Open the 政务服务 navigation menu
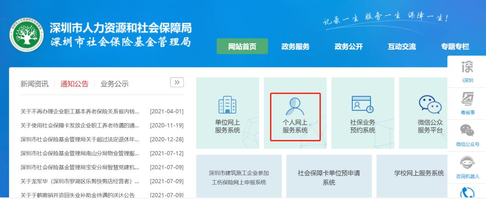This screenshot has height=199, width=486. pyautogui.click(x=295, y=46)
